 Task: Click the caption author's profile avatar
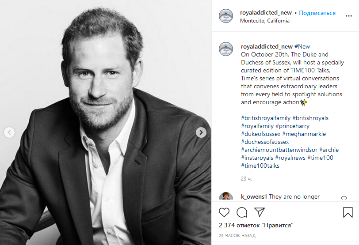226,49
